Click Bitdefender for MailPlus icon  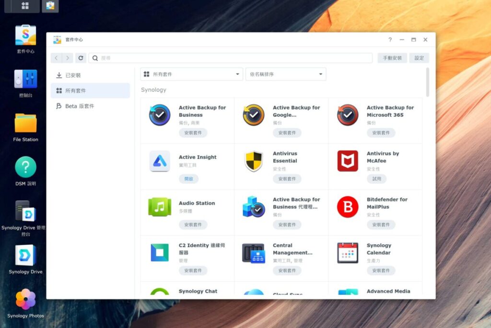click(348, 207)
